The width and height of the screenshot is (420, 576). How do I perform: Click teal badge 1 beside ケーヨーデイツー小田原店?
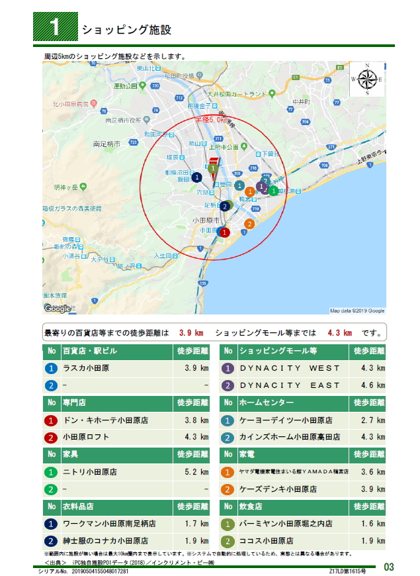click(x=228, y=420)
